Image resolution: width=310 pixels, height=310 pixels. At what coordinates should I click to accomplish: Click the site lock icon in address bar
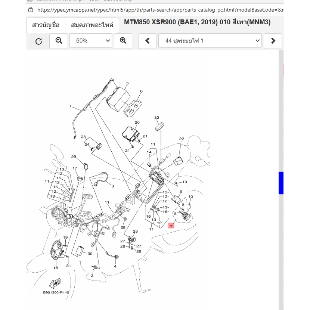pyautogui.click(x=31, y=9)
